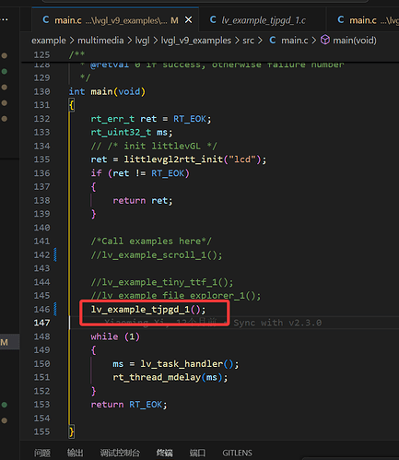Image resolution: width=399 pixels, height=460 pixels.
Task: Expand the 'multimedia' breadcrumb
Action: (x=100, y=41)
